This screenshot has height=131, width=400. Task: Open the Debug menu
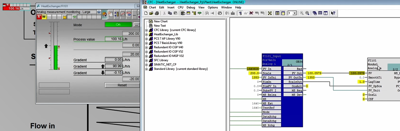click(x=191, y=8)
